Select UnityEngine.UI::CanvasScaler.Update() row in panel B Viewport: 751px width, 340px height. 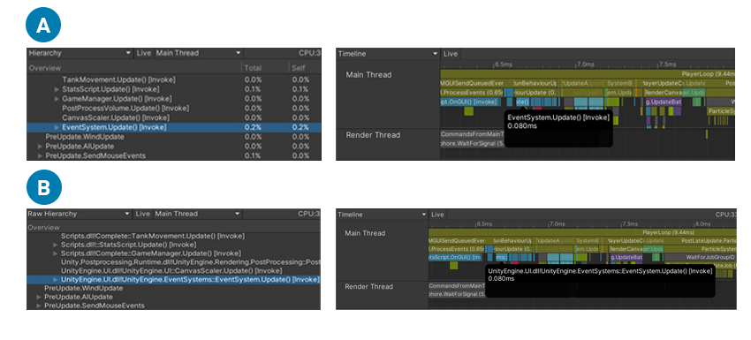(173, 271)
